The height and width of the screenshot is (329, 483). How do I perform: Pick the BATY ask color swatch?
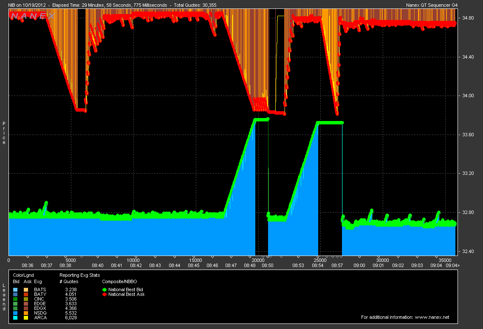[x=26, y=294]
